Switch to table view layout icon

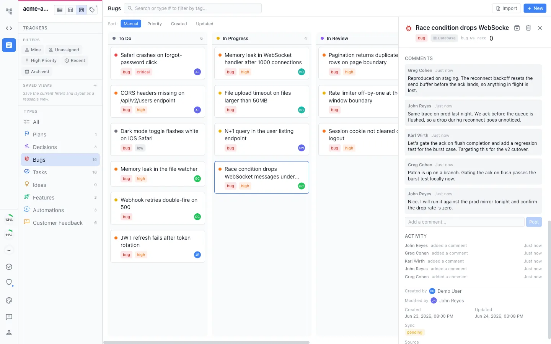(70, 10)
